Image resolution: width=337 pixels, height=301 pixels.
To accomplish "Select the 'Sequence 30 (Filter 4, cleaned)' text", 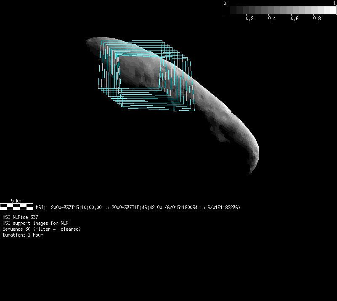I will [42, 229].
